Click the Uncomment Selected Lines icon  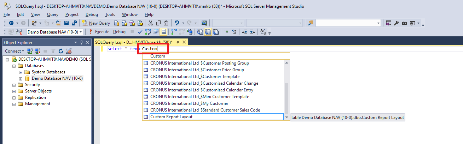pos(234,32)
